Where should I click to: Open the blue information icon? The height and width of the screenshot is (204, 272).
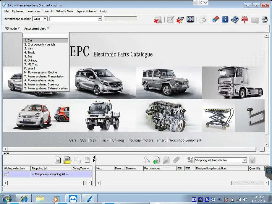(x=225, y=19)
